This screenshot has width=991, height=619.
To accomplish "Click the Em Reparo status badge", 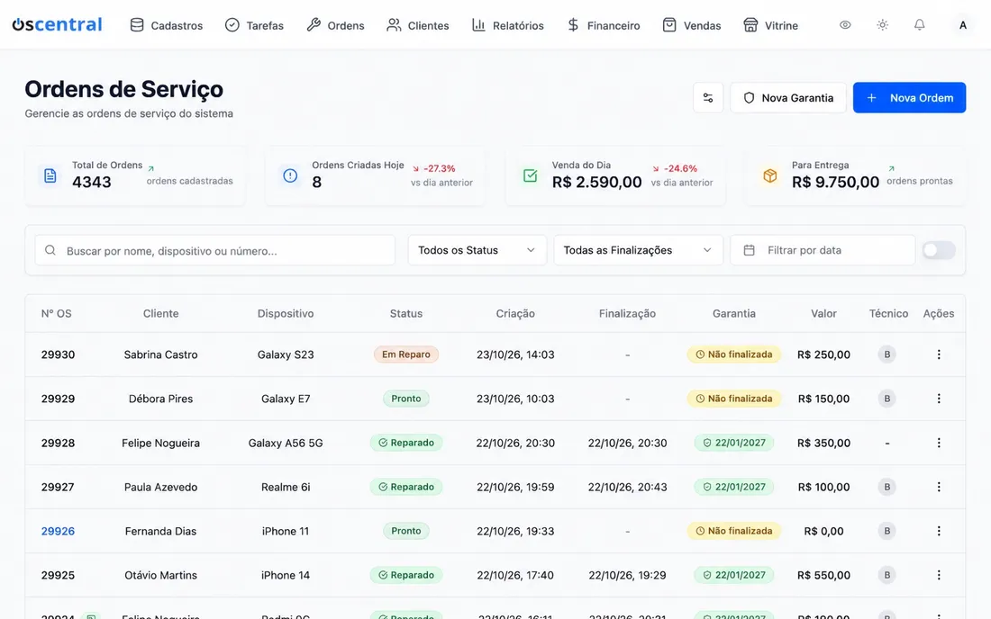I will click(405, 354).
